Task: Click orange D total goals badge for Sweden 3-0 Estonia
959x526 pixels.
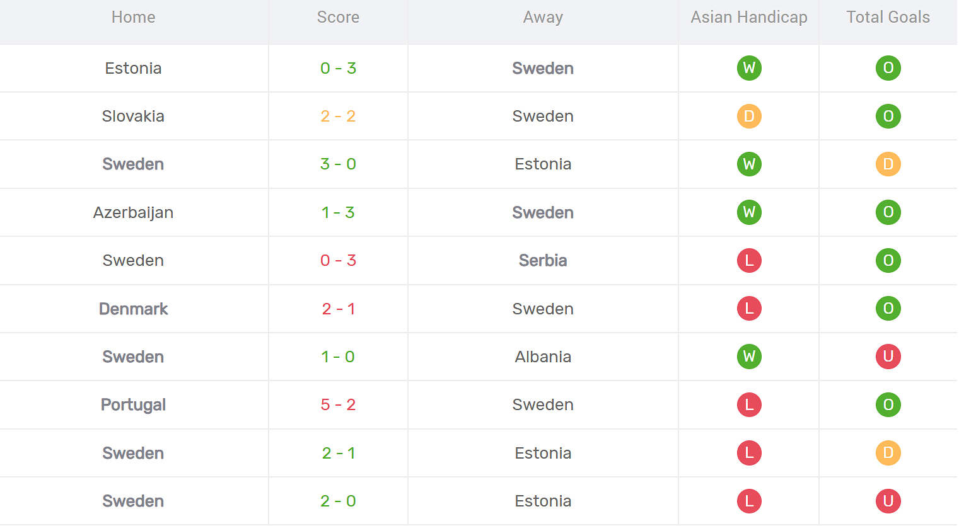Action: (x=888, y=164)
